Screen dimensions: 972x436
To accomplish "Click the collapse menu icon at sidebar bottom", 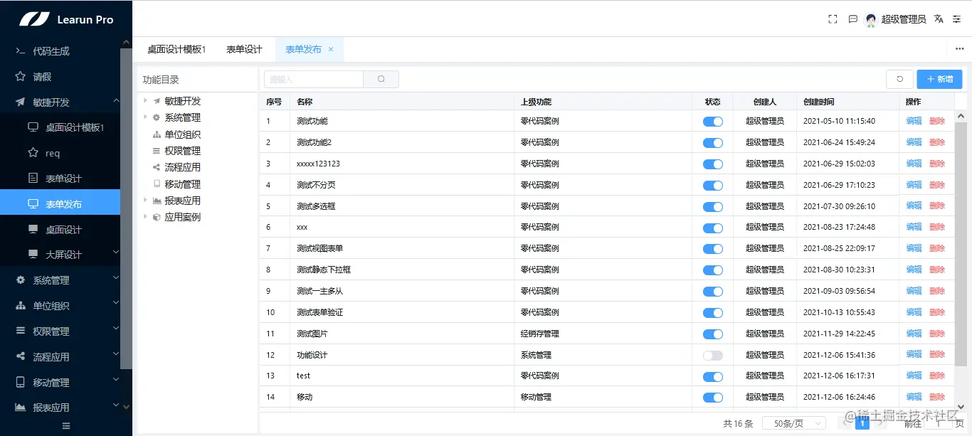I will [65, 425].
